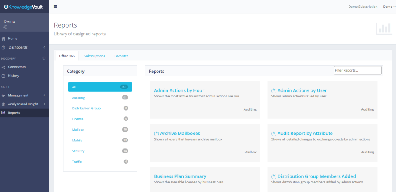Click the Filter Reports input field
Viewport: 396px width, 192px height.
[357, 70]
